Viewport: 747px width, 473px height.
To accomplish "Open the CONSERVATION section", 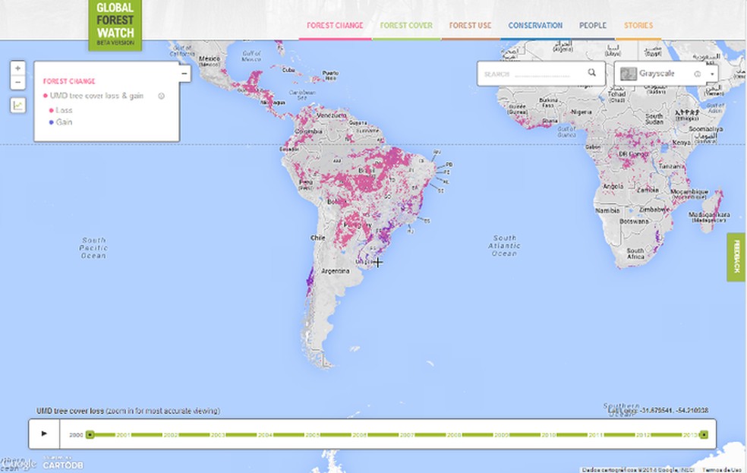I will coord(534,25).
